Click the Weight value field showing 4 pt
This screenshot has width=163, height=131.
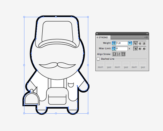tap(122, 43)
